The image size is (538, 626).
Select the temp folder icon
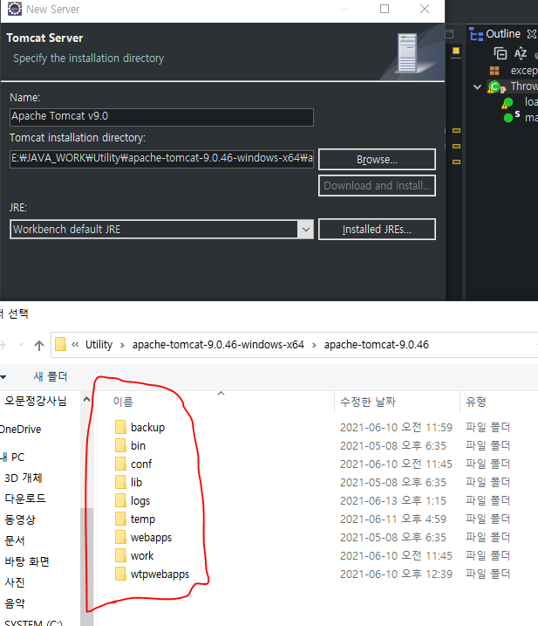click(x=120, y=519)
